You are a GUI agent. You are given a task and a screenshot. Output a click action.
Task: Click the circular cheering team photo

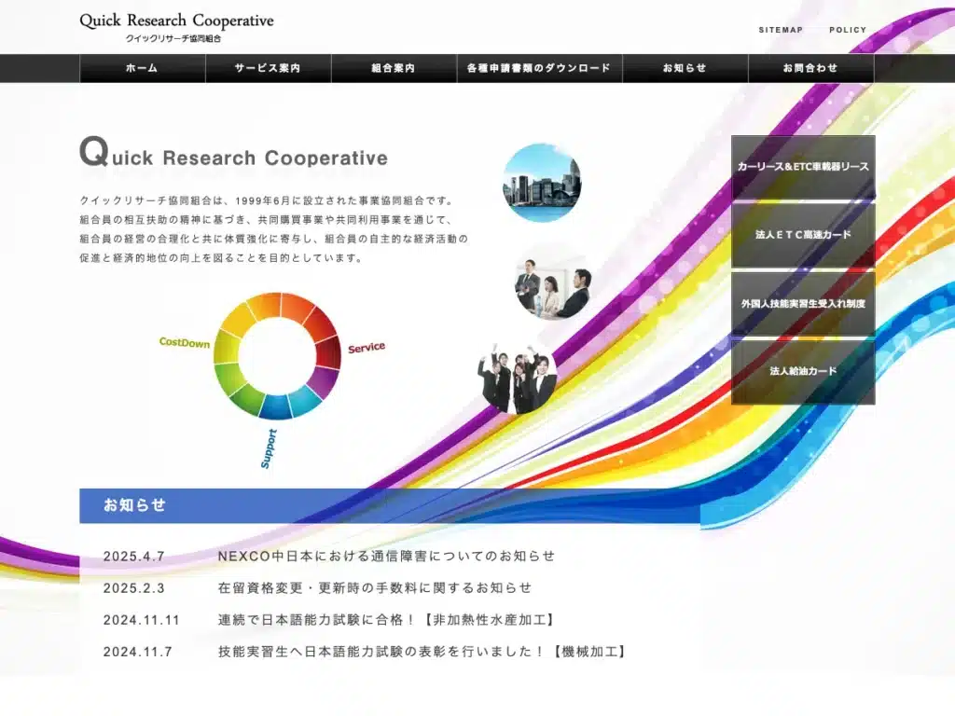[518, 378]
